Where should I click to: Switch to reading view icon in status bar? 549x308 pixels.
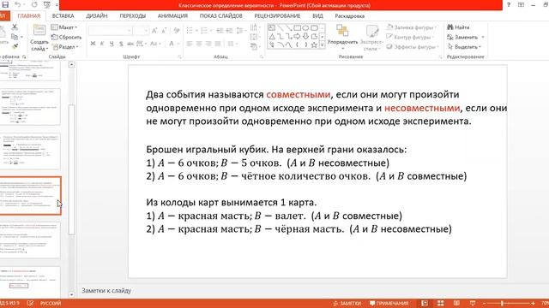(x=456, y=303)
